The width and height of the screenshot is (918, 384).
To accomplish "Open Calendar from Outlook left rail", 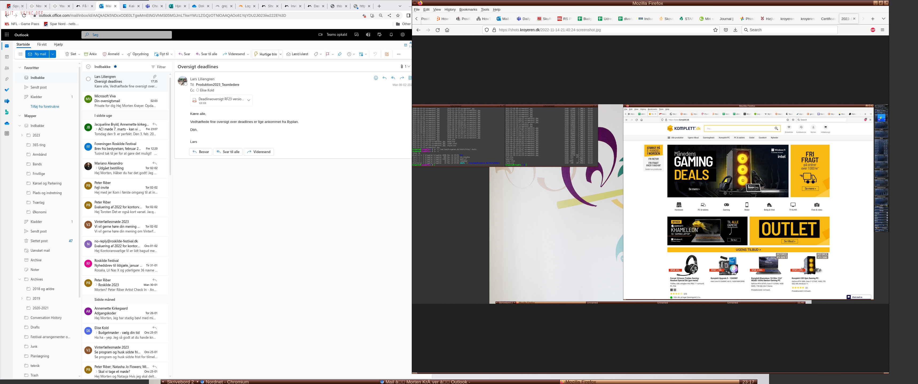I will click(x=7, y=57).
